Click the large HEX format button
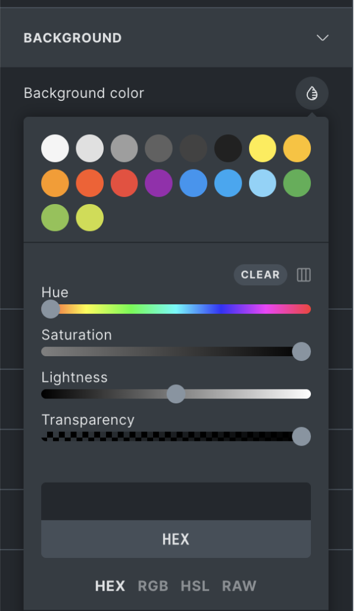Screen dimensions: 358x611 tap(176, 539)
